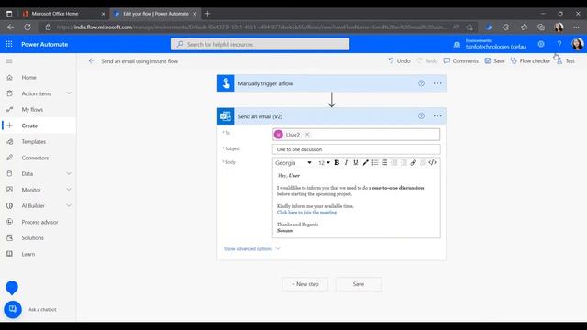Click Undo in the command bar
Image resolution: width=587 pixels, height=330 pixels.
pos(399,61)
